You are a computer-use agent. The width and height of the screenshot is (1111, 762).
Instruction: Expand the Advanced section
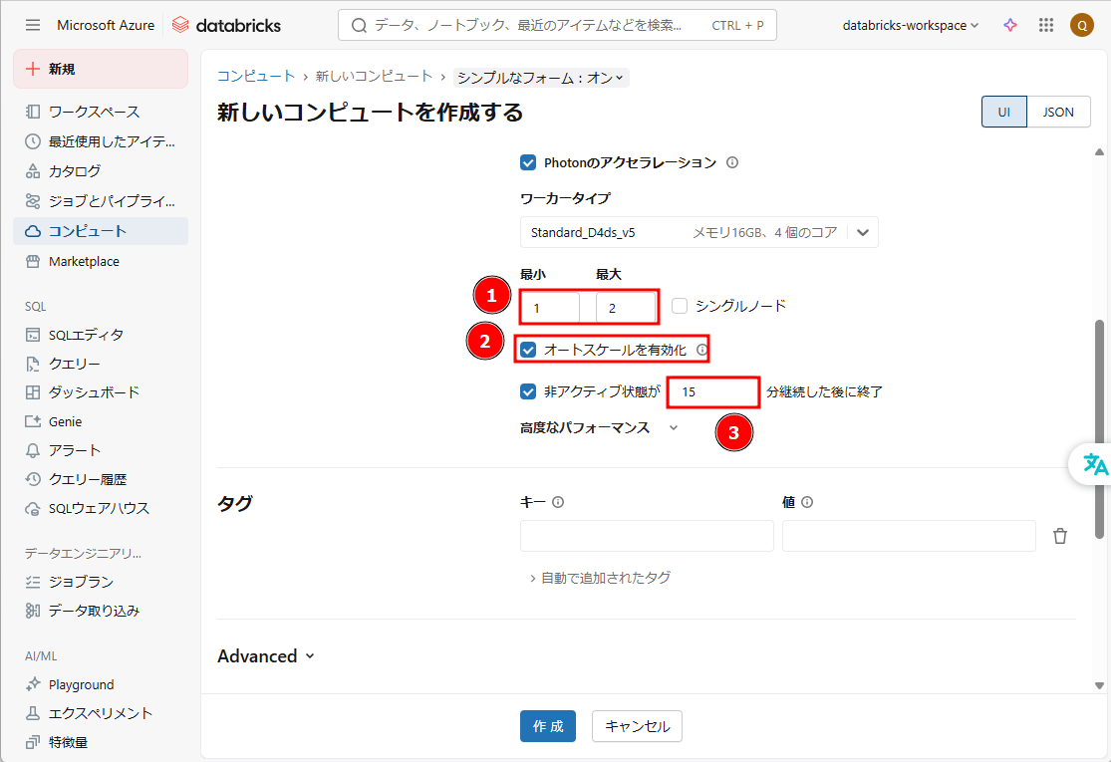click(x=265, y=655)
